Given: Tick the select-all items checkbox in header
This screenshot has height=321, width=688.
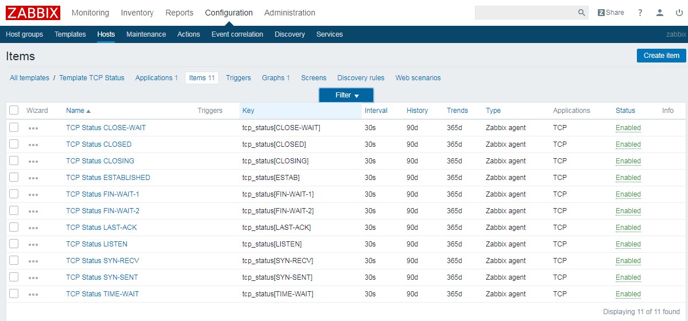Looking at the screenshot, I should (14, 110).
